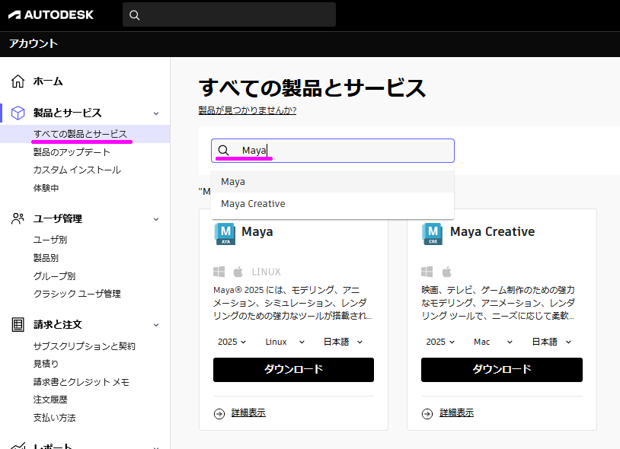Select the Maya suggestion in search dropdown
This screenshot has height=449, width=620.
tap(333, 182)
